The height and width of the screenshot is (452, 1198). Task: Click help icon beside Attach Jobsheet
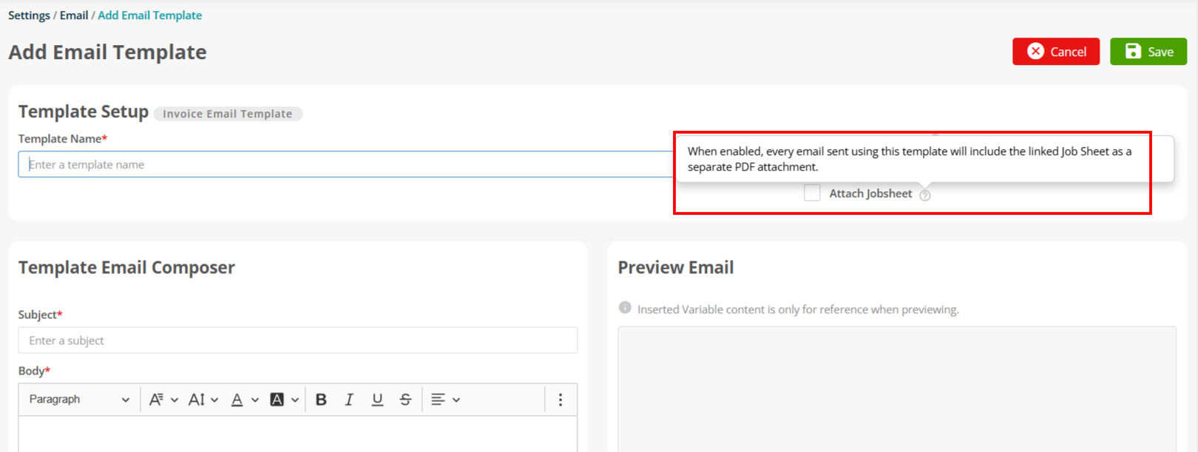pyautogui.click(x=924, y=195)
